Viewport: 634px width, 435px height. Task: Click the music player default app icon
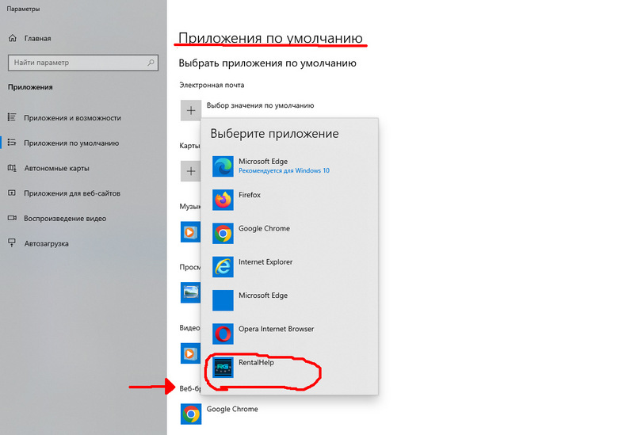190,231
